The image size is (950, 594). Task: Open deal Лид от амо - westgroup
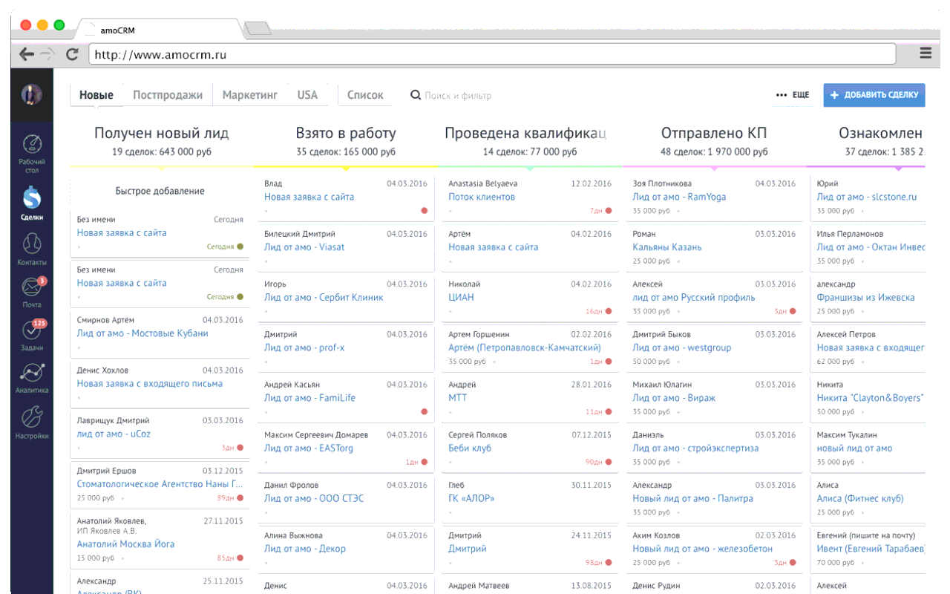682,347
